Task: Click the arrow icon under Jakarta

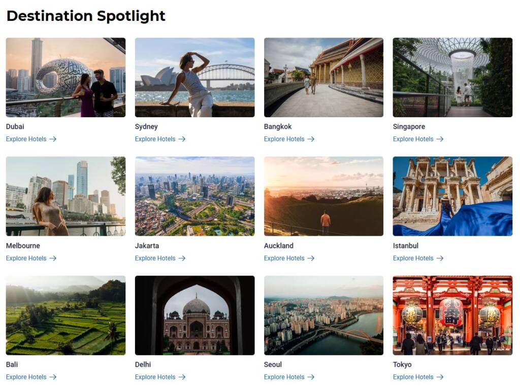Action: coord(182,258)
